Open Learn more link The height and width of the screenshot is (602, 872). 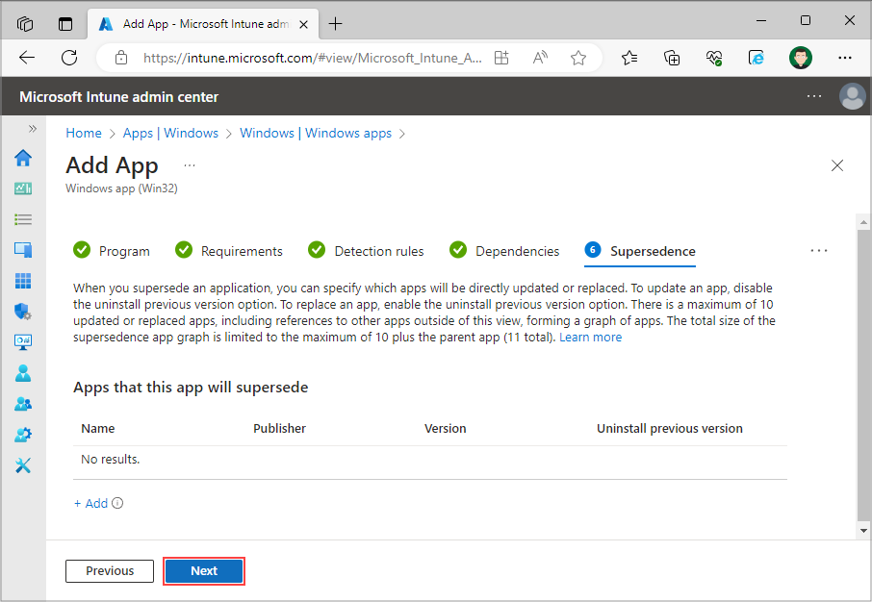590,337
